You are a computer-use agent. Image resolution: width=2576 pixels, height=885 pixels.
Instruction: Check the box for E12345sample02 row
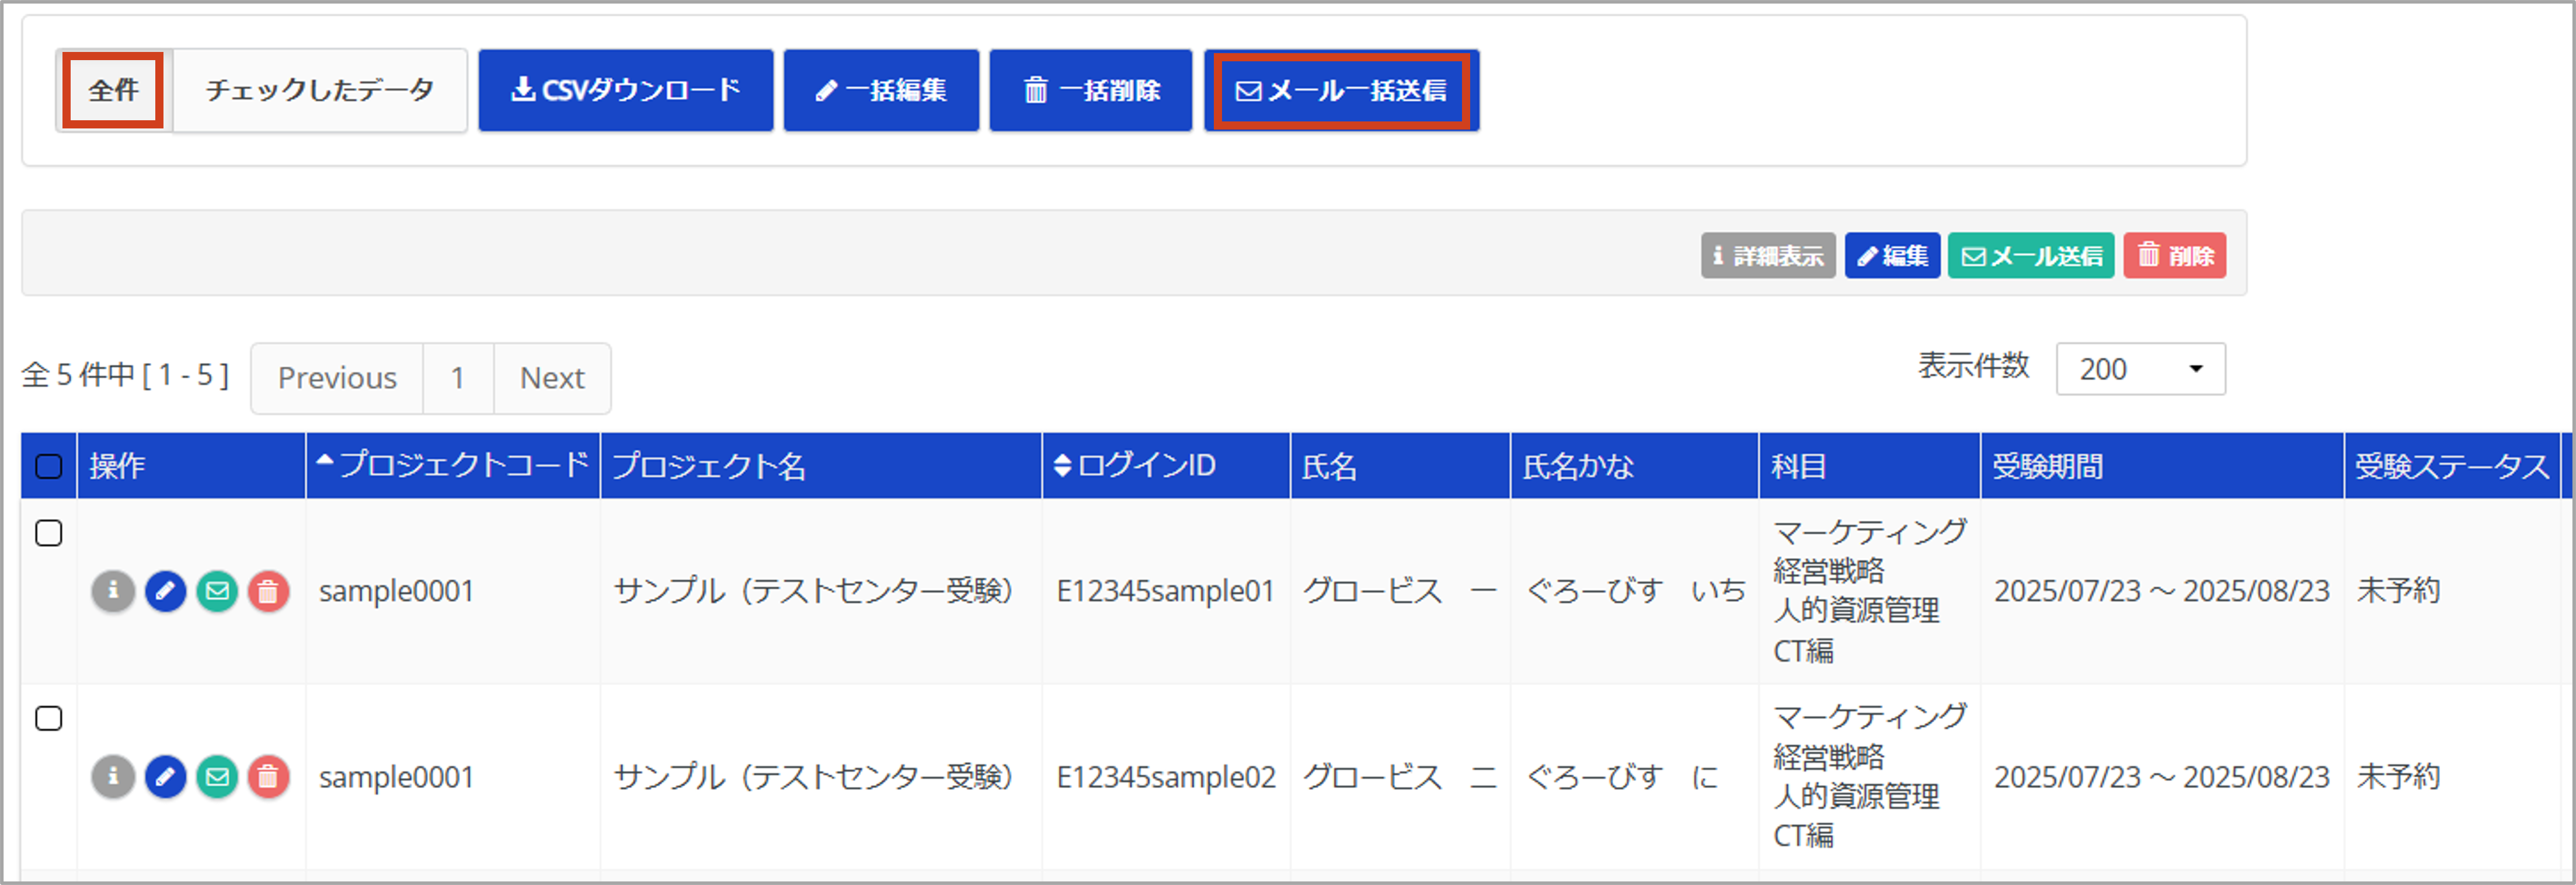coord(48,718)
